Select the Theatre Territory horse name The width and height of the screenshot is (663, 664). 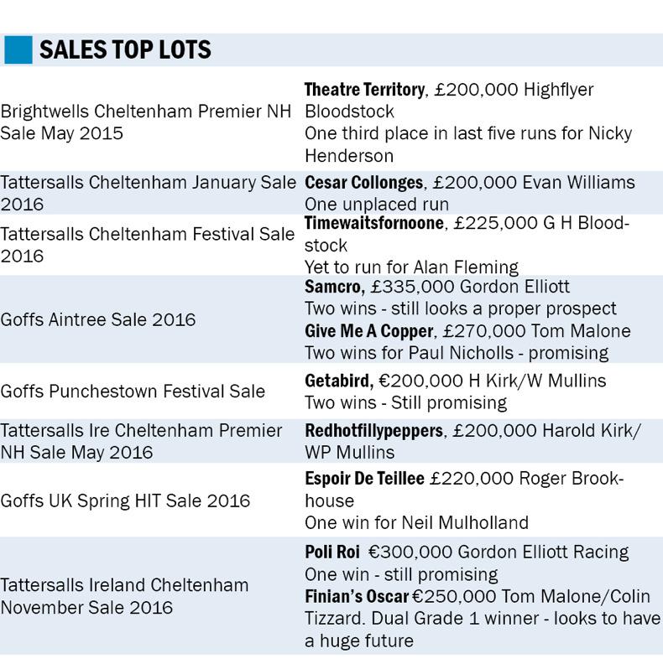point(363,90)
